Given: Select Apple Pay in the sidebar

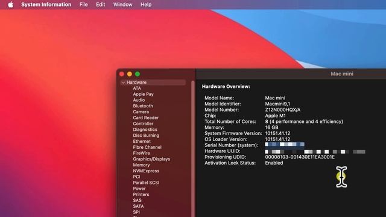Looking at the screenshot, I should pos(143,94).
